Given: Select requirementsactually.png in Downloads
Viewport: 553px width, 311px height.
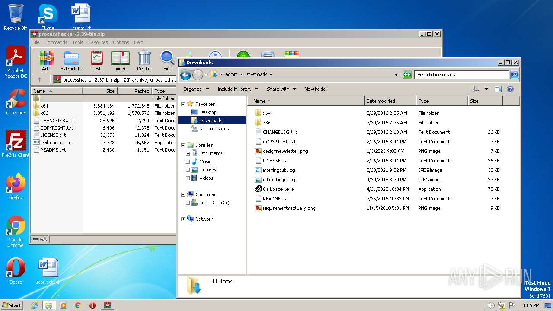Looking at the screenshot, I should (289, 208).
